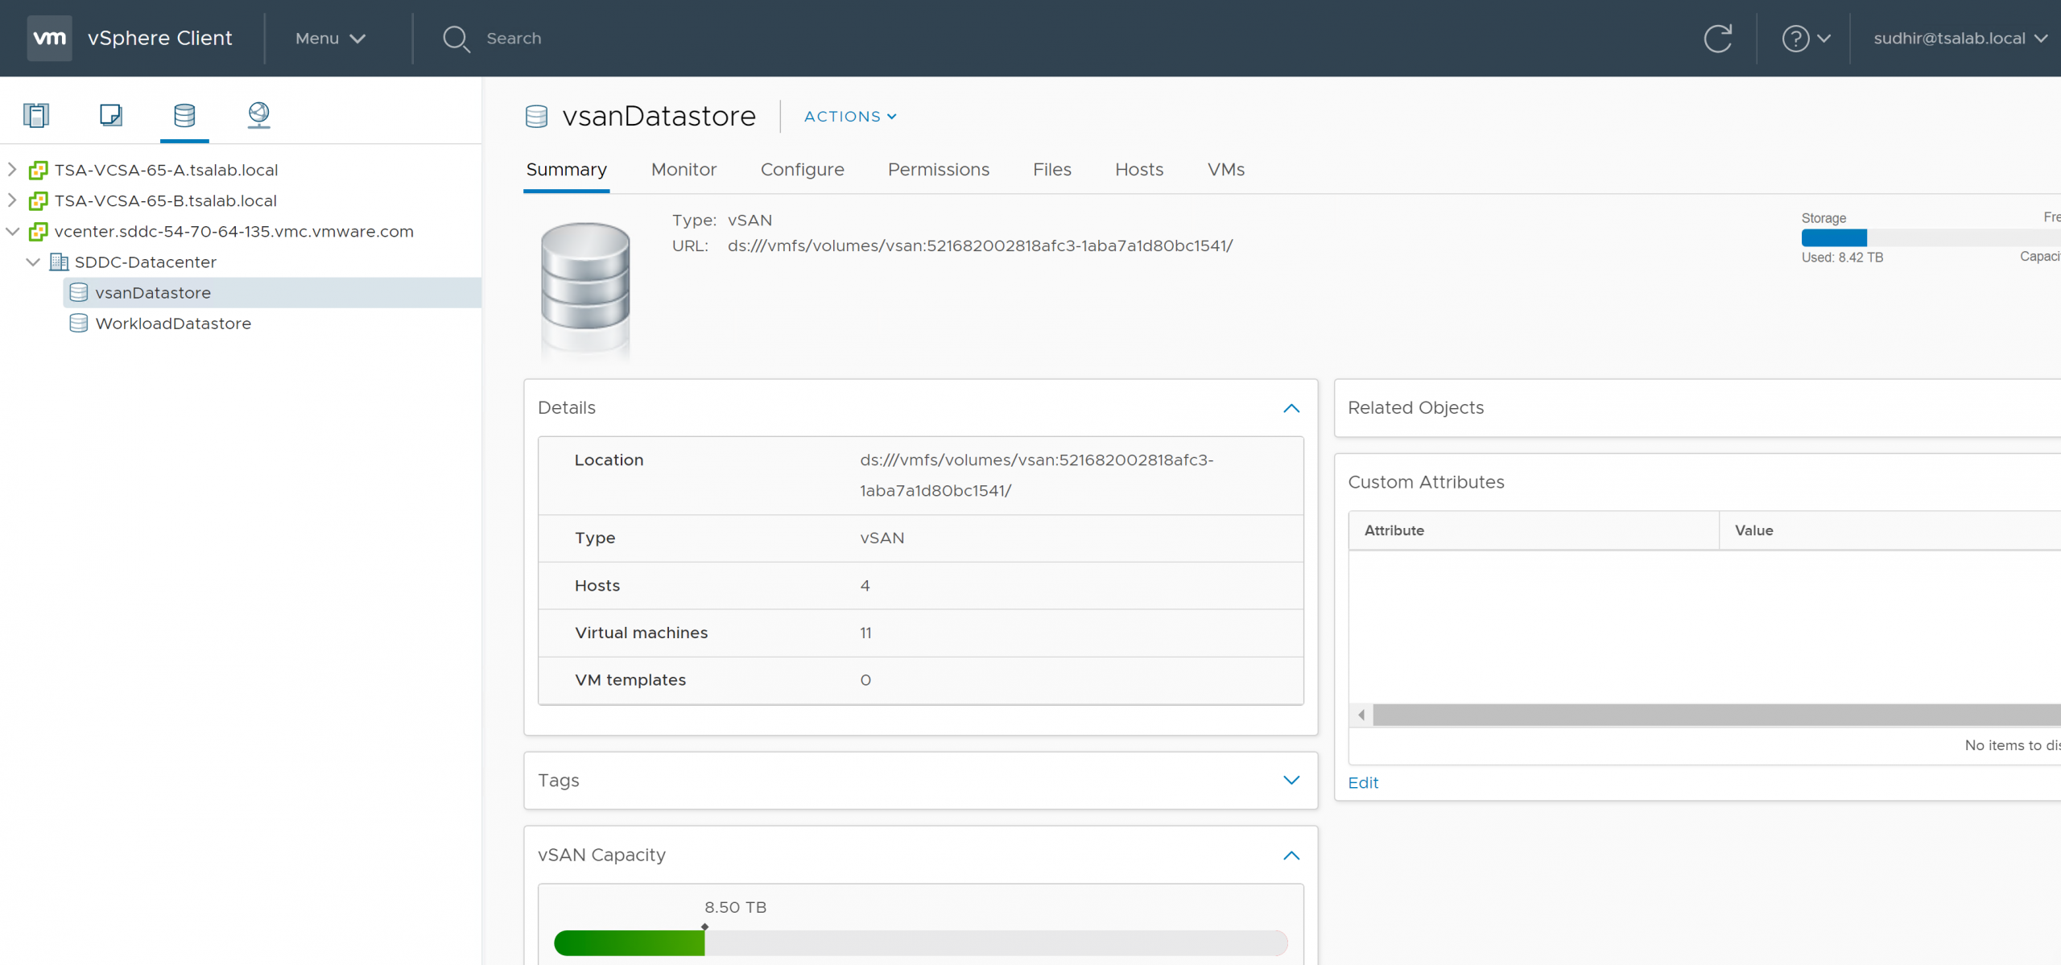Image resolution: width=2061 pixels, height=965 pixels.
Task: Select the Storage inventory view icon
Action: pyautogui.click(x=184, y=115)
